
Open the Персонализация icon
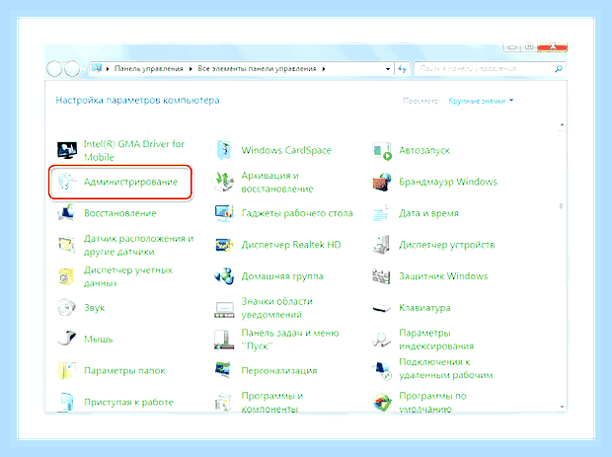[224, 370]
